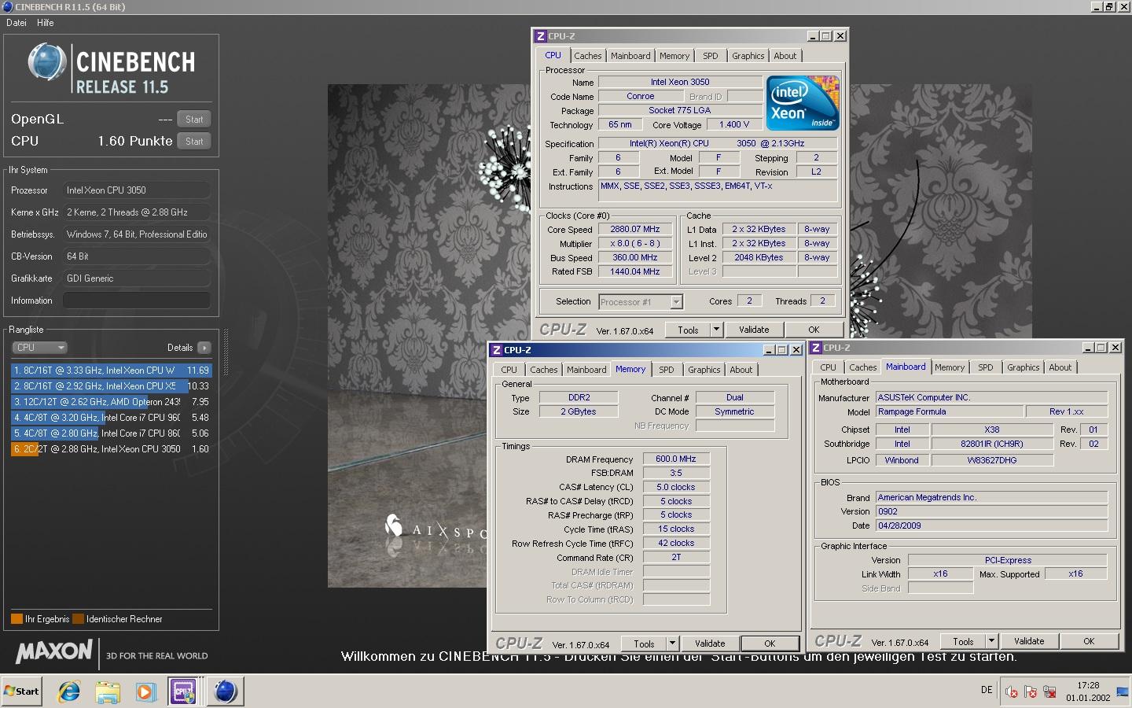Click network tray icon with red X
Viewport: 1132px width, 708px height.
pyautogui.click(x=1049, y=692)
